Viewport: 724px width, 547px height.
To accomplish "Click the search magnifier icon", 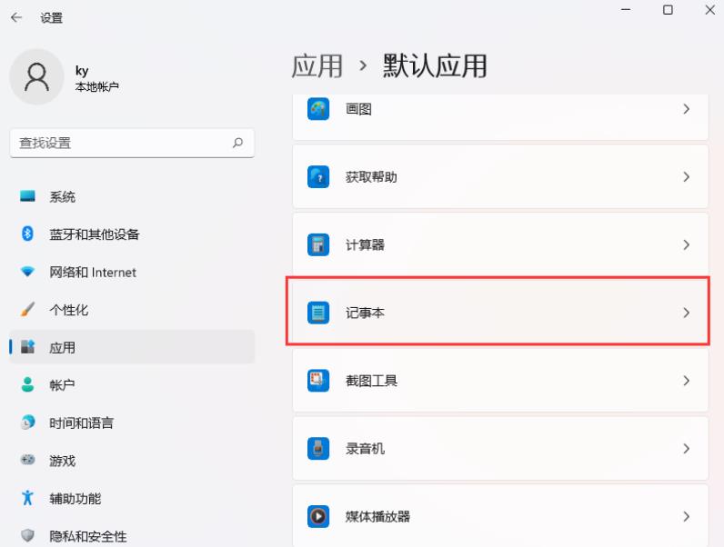I will [x=238, y=143].
